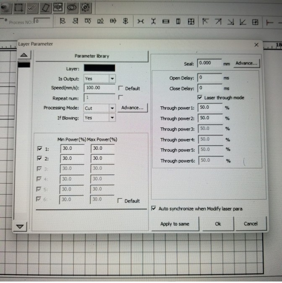
Task: Click the align right toolbar icon
Action: point(75,21)
